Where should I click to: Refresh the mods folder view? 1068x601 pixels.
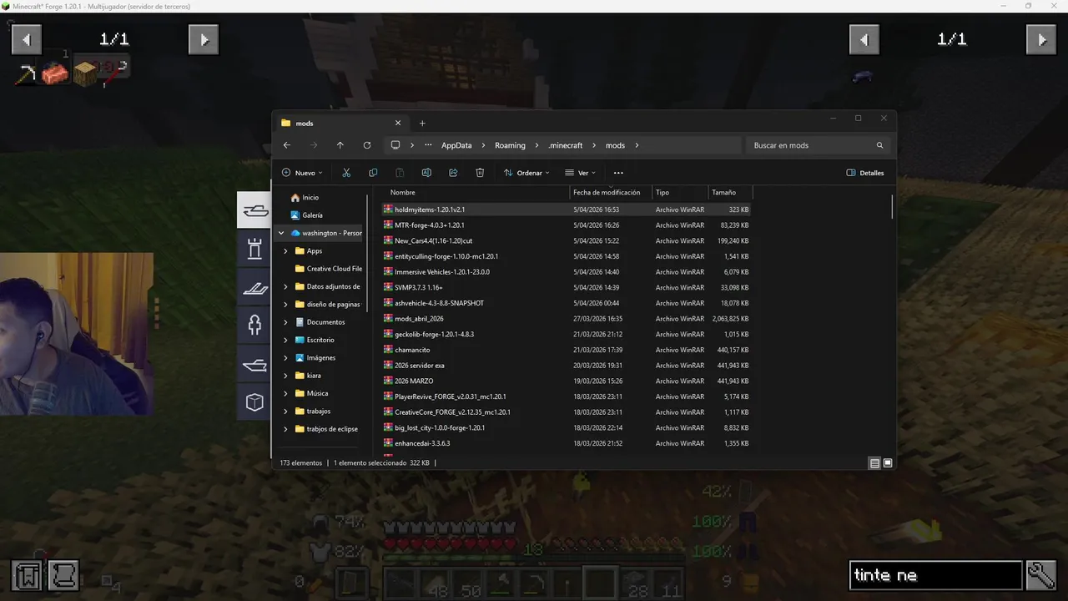point(366,145)
